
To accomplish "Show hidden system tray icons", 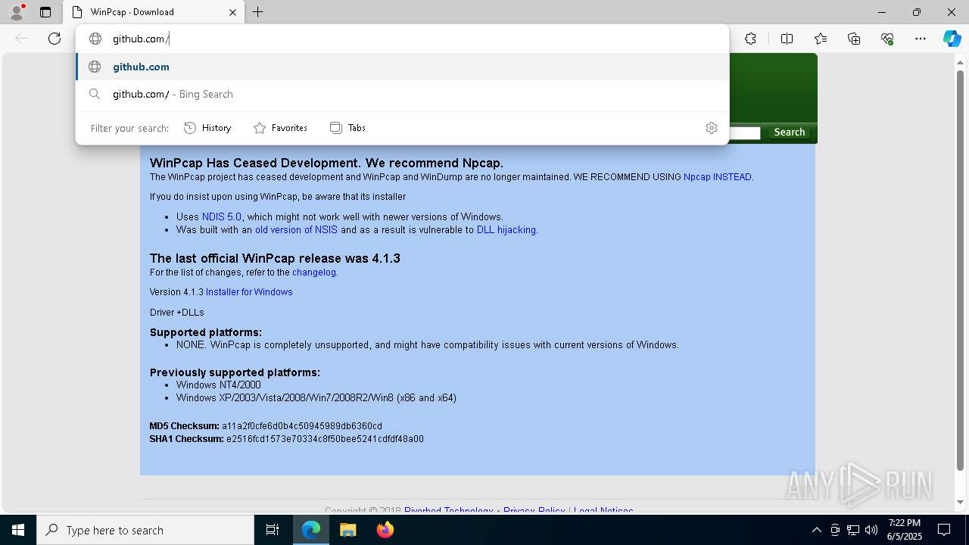I will (x=816, y=530).
